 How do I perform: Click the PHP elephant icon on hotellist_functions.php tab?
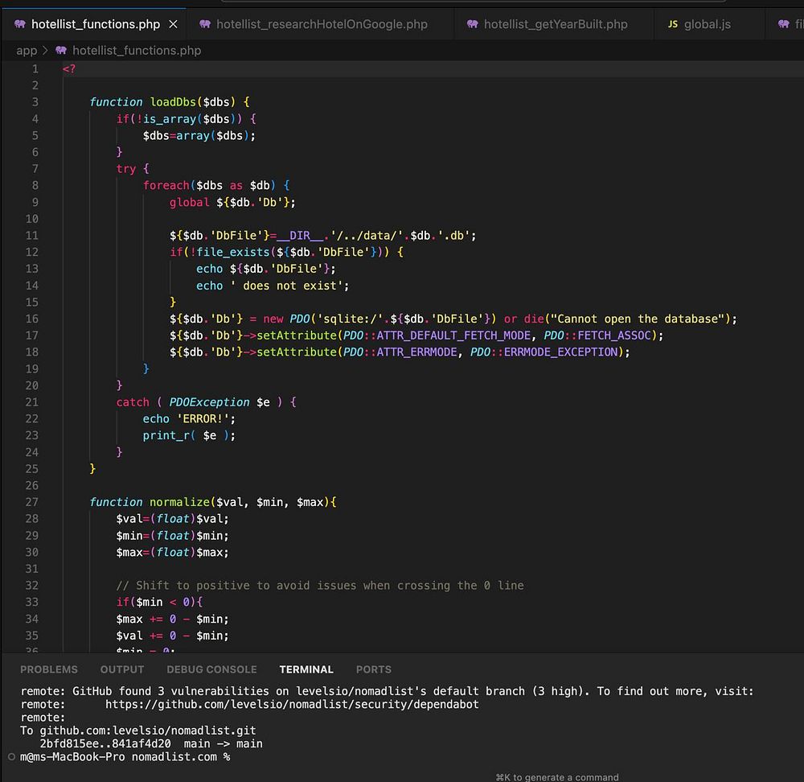pos(20,24)
